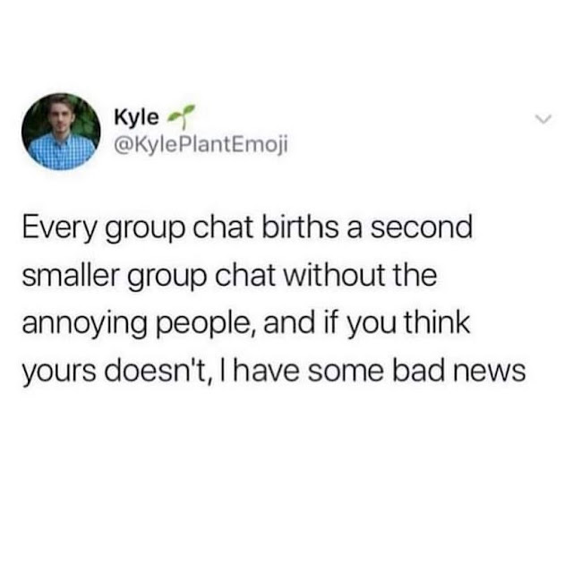Click the word 'annoying' in the tweet
Image resolution: width=573 pixels, height=565 pixels.
tap(85, 324)
